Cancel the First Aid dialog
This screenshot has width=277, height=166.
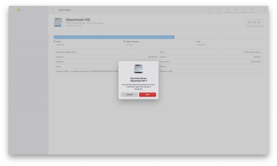coord(129,95)
